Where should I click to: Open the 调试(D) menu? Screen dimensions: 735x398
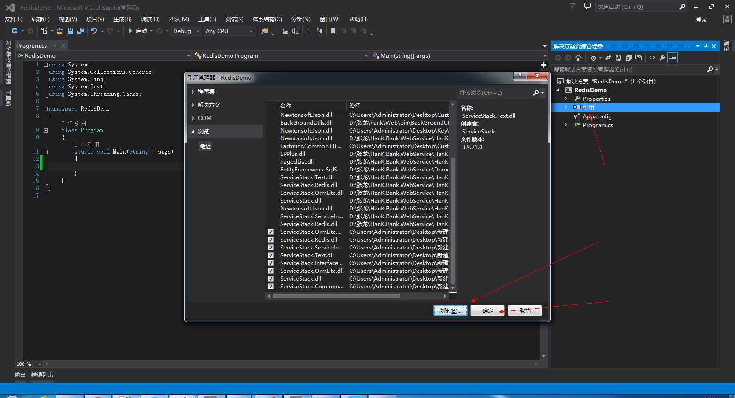click(x=150, y=19)
